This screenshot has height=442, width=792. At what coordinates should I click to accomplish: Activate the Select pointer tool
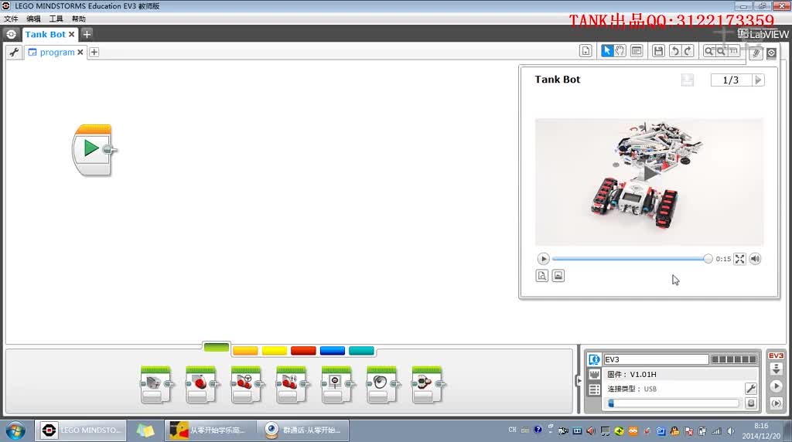point(606,51)
